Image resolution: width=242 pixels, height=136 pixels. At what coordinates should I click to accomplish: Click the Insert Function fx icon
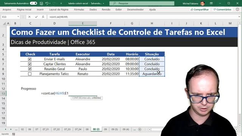[43, 17]
